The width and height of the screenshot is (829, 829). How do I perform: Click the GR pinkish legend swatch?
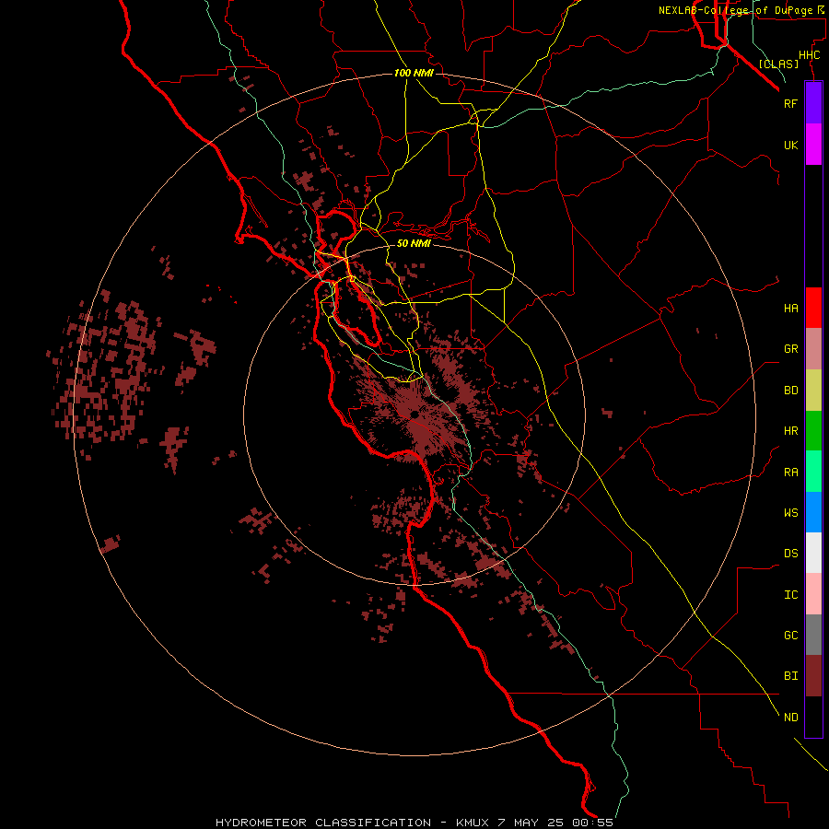click(x=813, y=349)
